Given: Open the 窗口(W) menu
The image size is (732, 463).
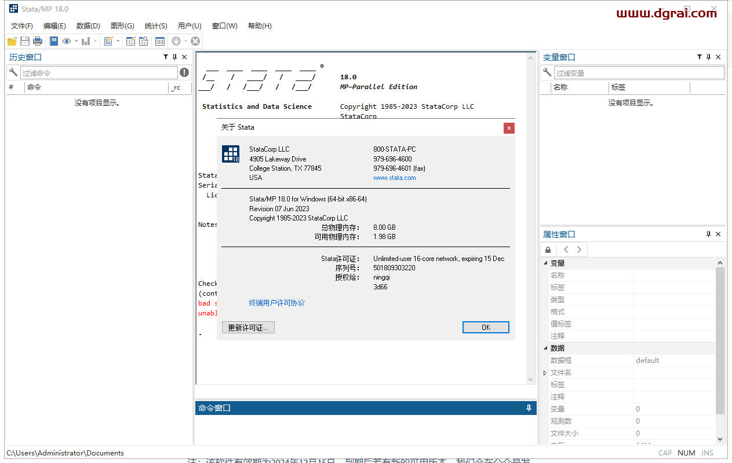Looking at the screenshot, I should pos(225,26).
